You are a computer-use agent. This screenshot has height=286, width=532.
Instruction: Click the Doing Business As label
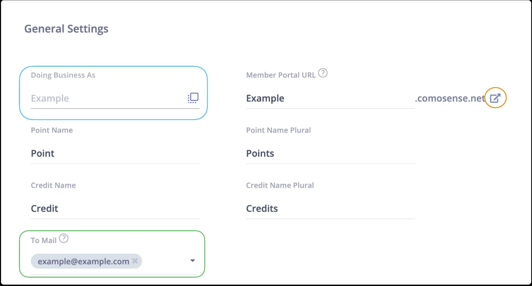point(63,75)
